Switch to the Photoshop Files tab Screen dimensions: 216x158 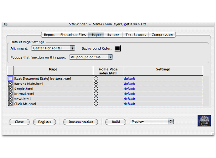pyautogui.click(x=73, y=35)
